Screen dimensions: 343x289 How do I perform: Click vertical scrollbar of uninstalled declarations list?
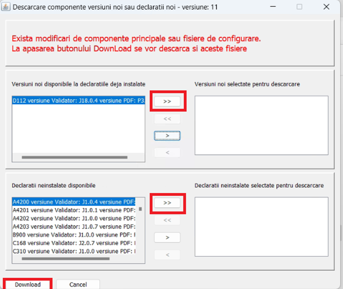[140, 209]
